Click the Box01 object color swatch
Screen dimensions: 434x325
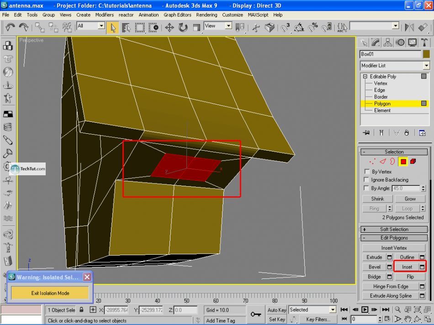426,54
